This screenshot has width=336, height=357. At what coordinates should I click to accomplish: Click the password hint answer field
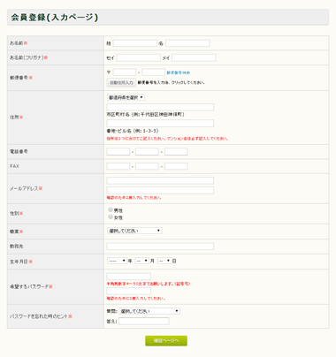coord(144,322)
